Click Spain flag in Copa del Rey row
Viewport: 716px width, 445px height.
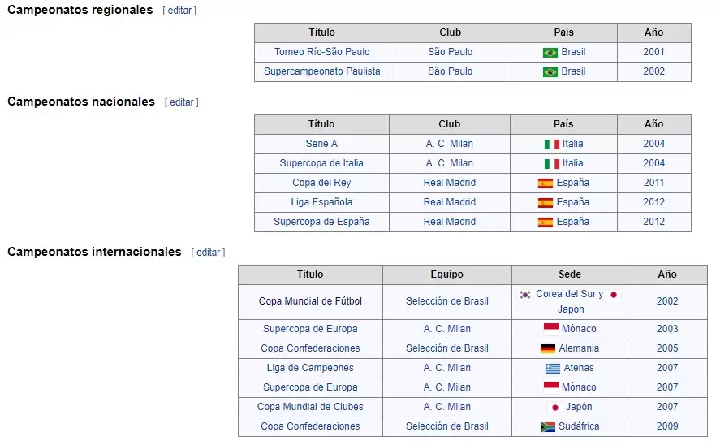click(x=546, y=184)
